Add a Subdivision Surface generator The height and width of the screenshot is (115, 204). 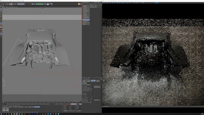click(x=36, y=4)
